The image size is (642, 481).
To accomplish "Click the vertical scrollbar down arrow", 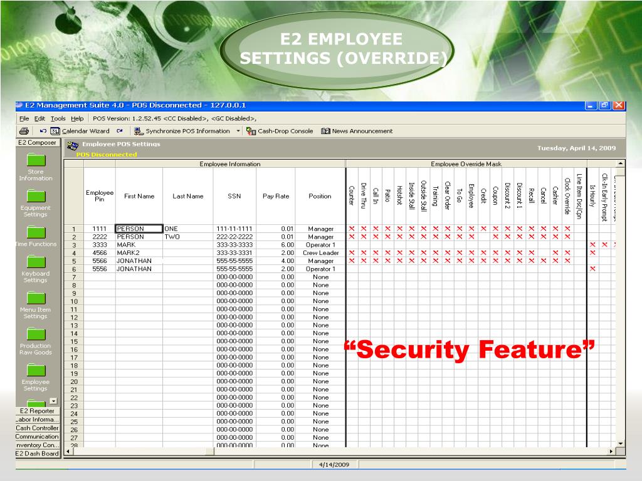I will coord(621,443).
